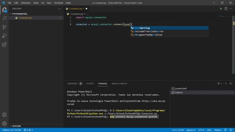The width and height of the screenshot is (235, 132).
Task: Change encoding via UTF-8 indicator
Action: coord(201,130)
